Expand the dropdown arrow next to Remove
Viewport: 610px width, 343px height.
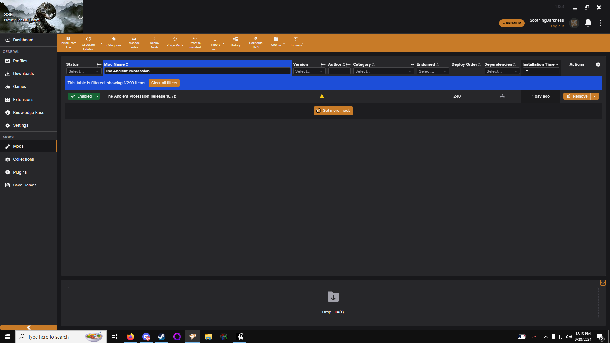[x=595, y=96]
